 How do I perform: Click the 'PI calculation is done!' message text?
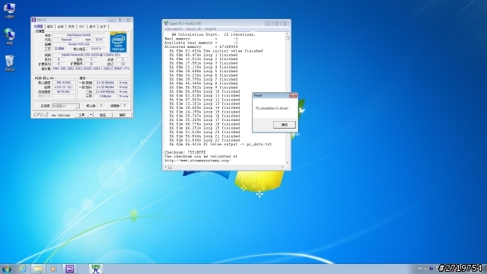(x=272, y=108)
